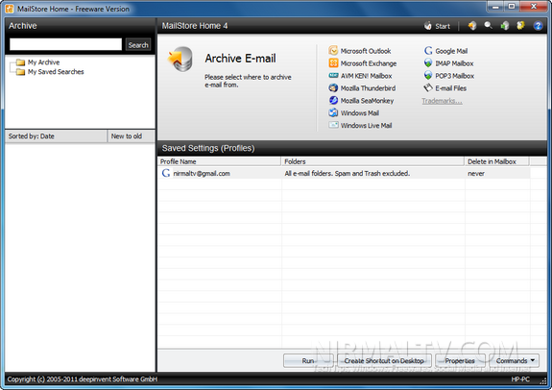Click the E-mail Files icon
The width and height of the screenshot is (552, 390).
point(428,87)
